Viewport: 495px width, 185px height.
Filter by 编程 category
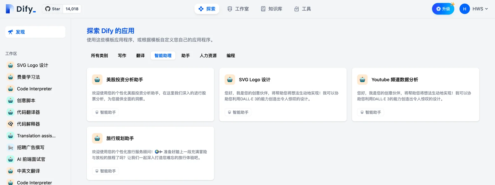pyautogui.click(x=231, y=55)
